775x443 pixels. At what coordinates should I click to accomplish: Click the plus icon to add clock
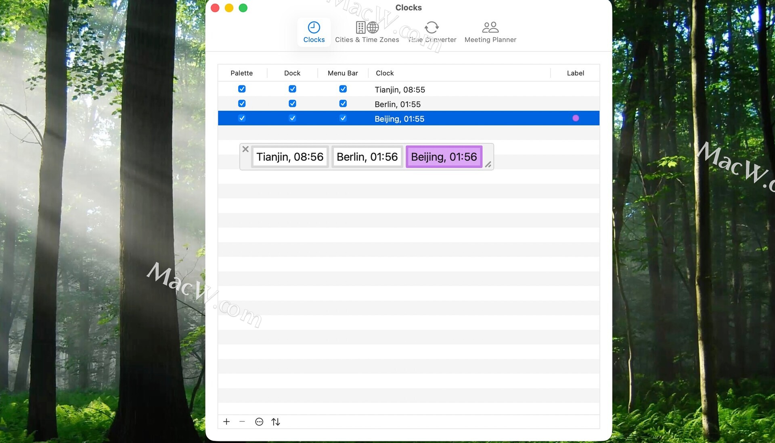226,422
